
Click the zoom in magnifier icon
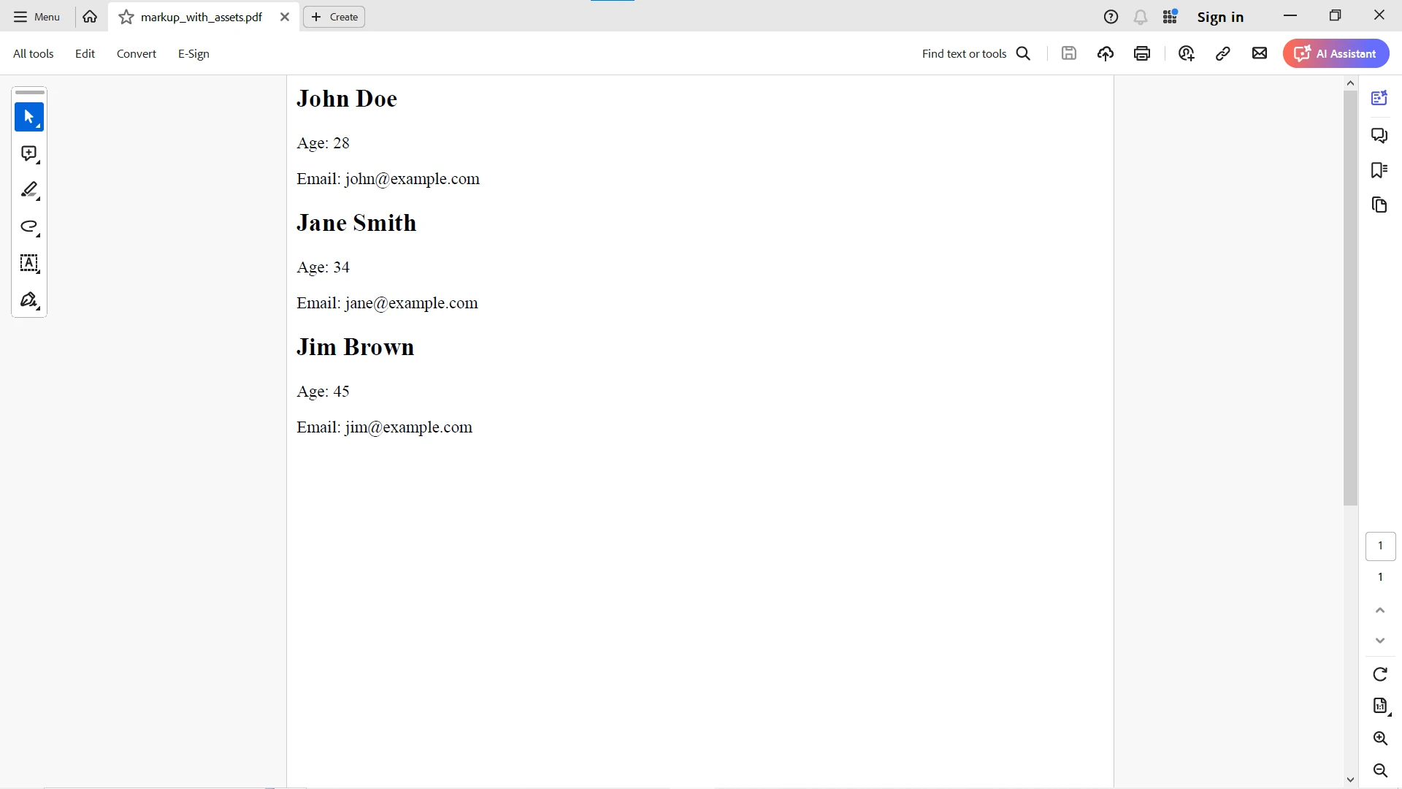[1381, 739]
